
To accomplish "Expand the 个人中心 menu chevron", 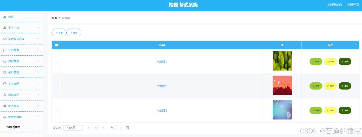I will (39, 28).
